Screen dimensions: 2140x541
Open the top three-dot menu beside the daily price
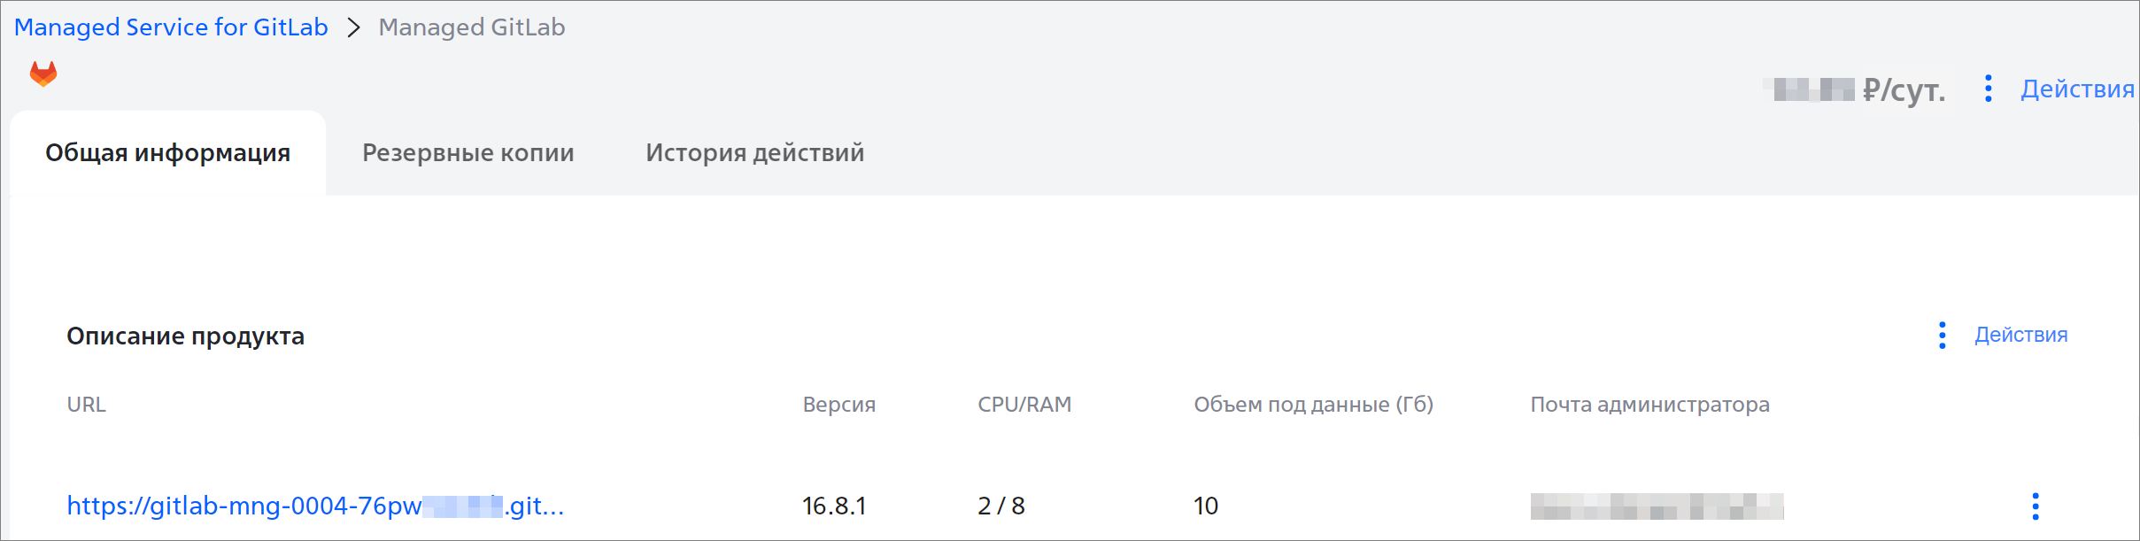pos(1988,89)
